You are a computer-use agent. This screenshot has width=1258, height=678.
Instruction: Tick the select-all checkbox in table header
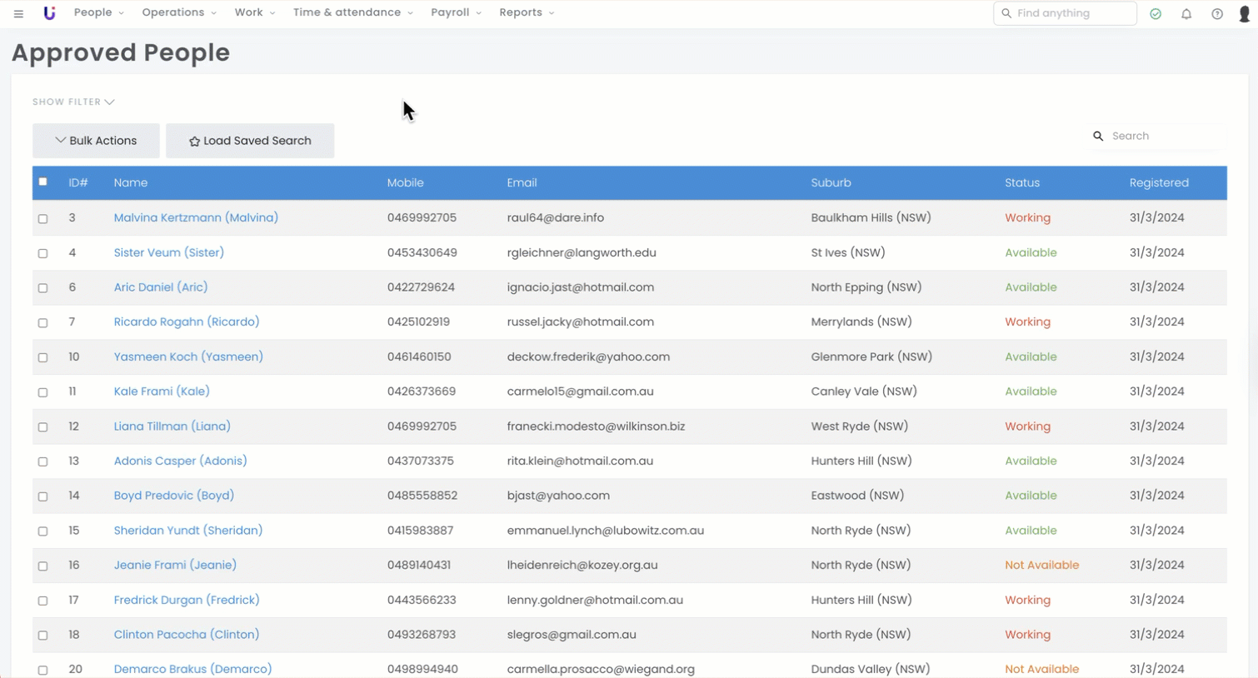click(x=43, y=182)
